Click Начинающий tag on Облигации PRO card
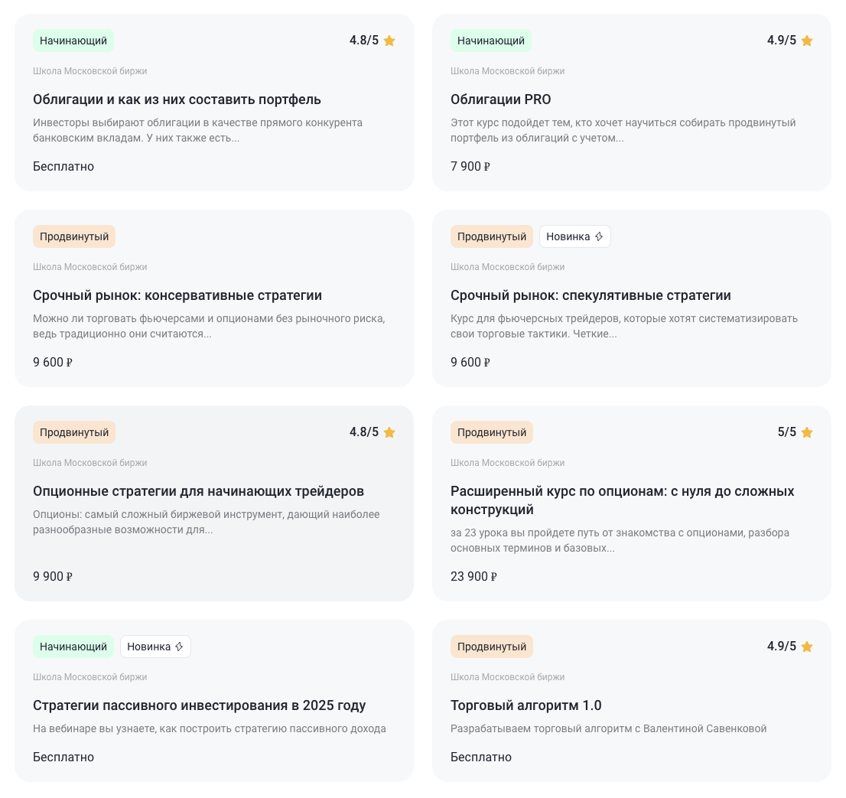Viewport: 846px width, 798px height. click(x=490, y=41)
